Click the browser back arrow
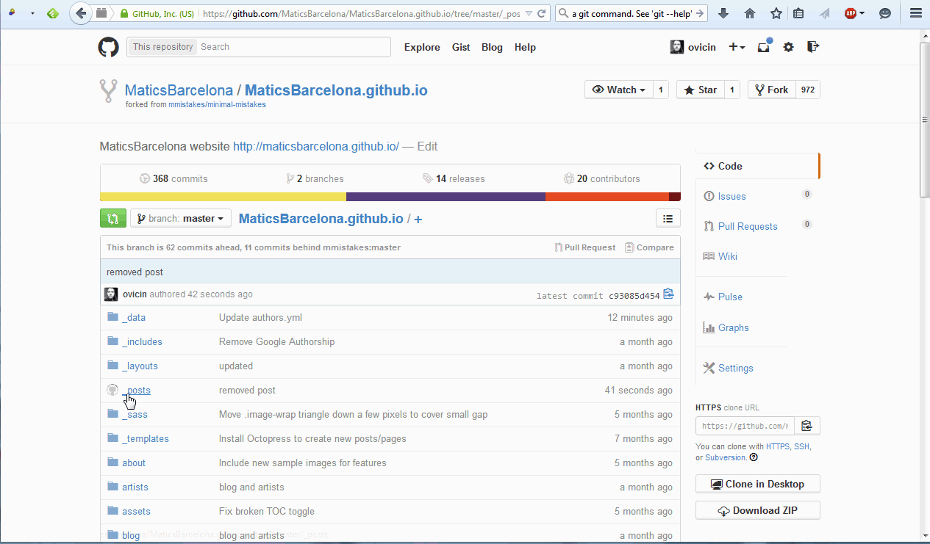 click(x=82, y=13)
